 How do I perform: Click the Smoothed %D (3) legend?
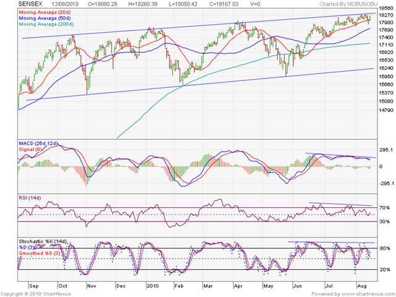[x=40, y=253]
